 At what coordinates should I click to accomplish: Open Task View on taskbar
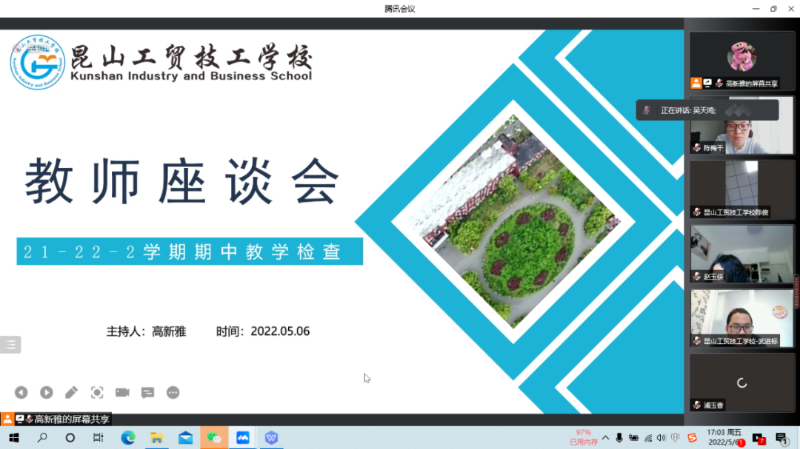pyautogui.click(x=98, y=438)
